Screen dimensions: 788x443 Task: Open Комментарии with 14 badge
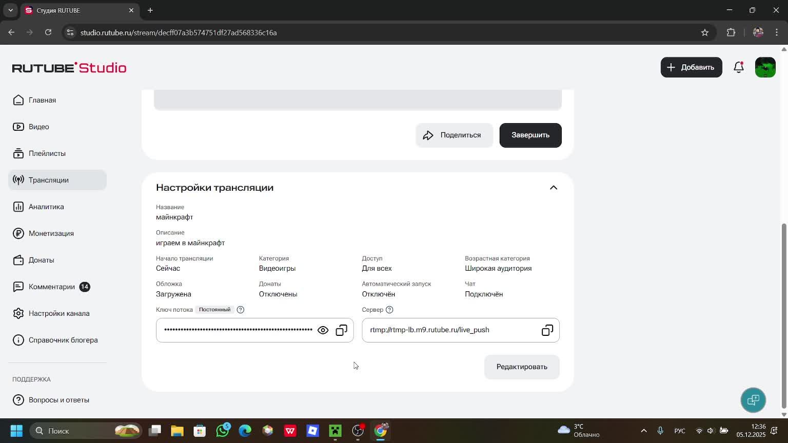coord(57,287)
